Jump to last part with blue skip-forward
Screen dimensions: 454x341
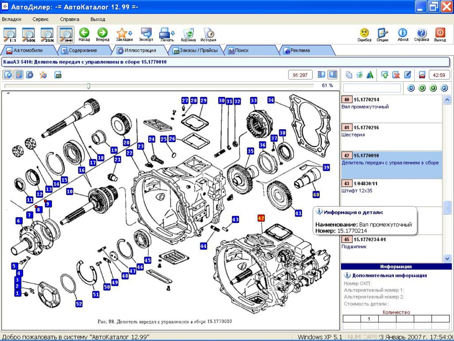pos(445,88)
